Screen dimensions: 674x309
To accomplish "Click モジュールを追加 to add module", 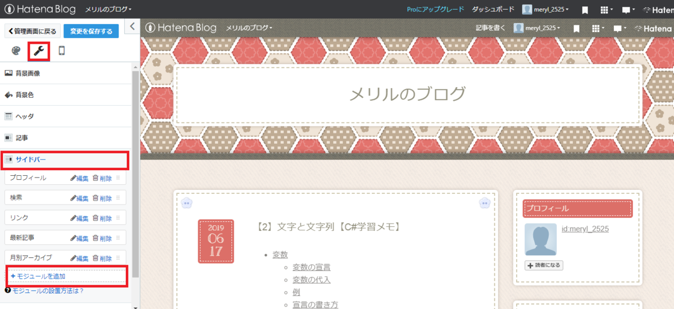I will point(66,276).
